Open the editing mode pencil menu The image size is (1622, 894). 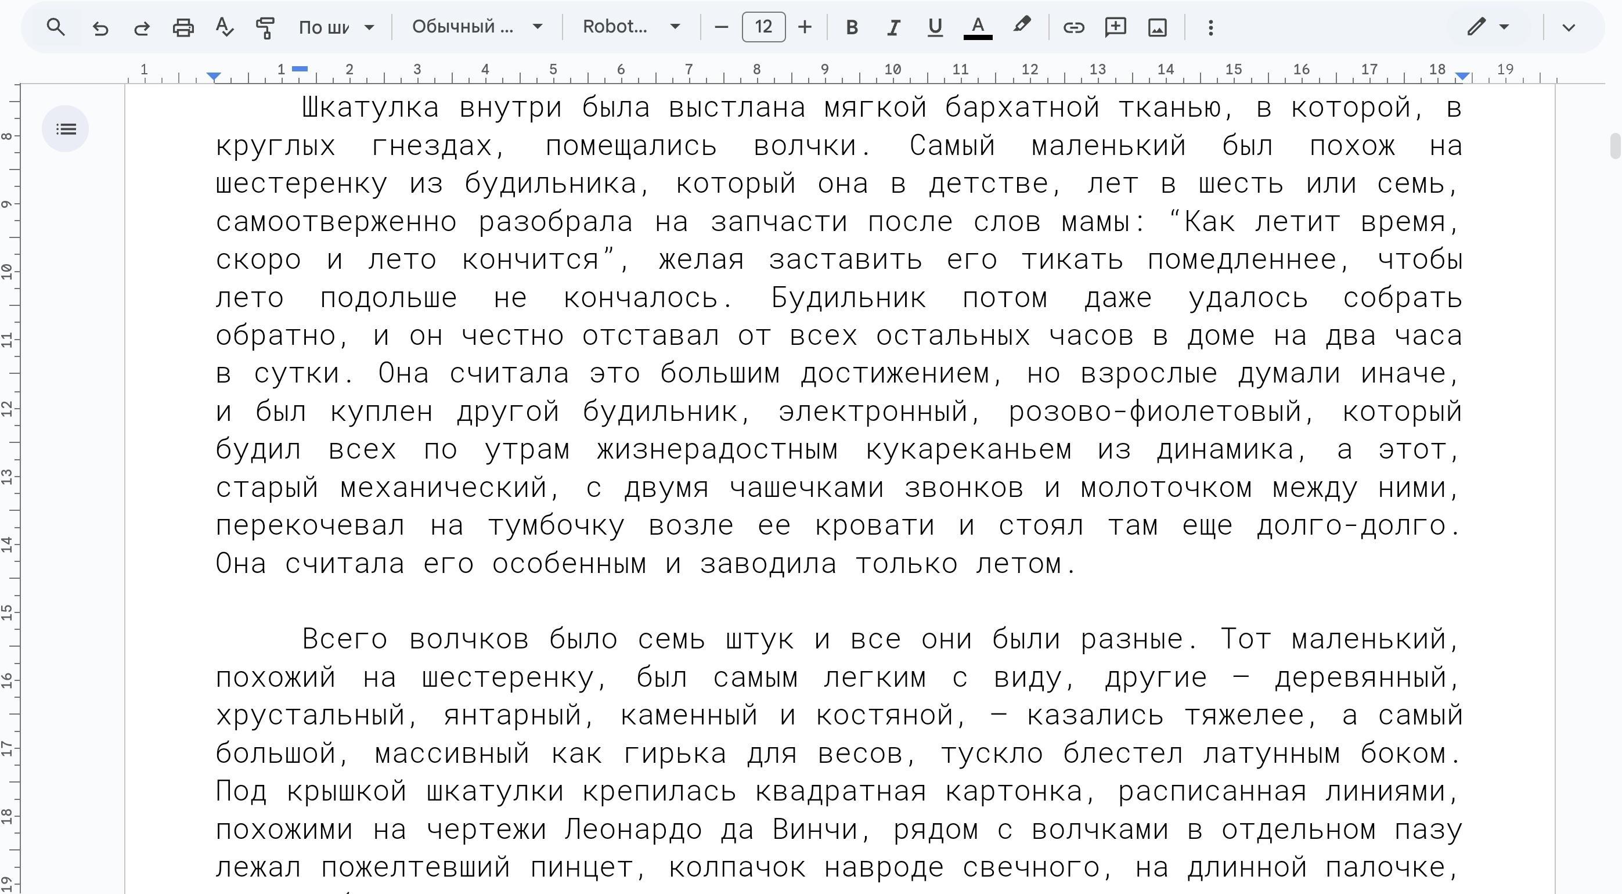pos(1487,27)
